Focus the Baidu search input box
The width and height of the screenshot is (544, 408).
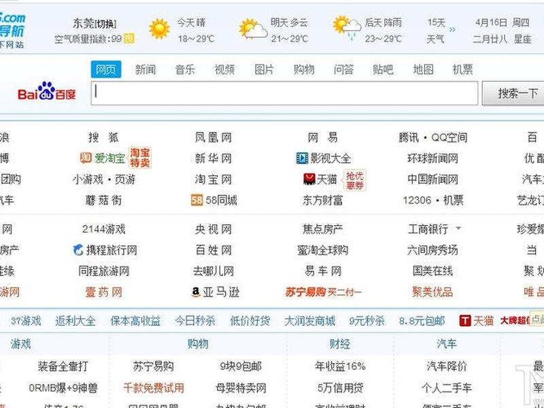tap(284, 93)
